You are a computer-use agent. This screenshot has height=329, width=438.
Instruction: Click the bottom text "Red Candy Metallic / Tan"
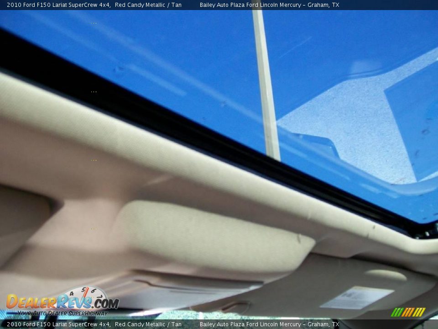coord(148,324)
